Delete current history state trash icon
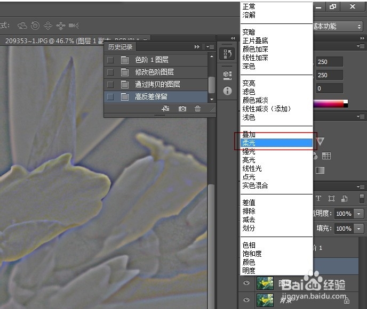 pos(197,109)
